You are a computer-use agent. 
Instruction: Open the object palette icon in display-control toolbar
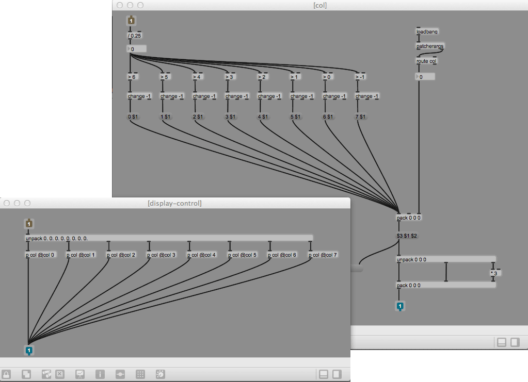coord(46,374)
